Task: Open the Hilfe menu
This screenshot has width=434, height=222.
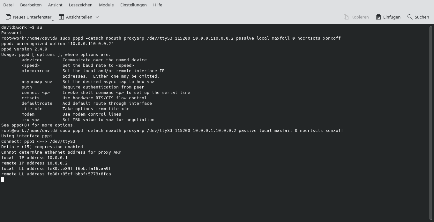Action: [x=158, y=5]
